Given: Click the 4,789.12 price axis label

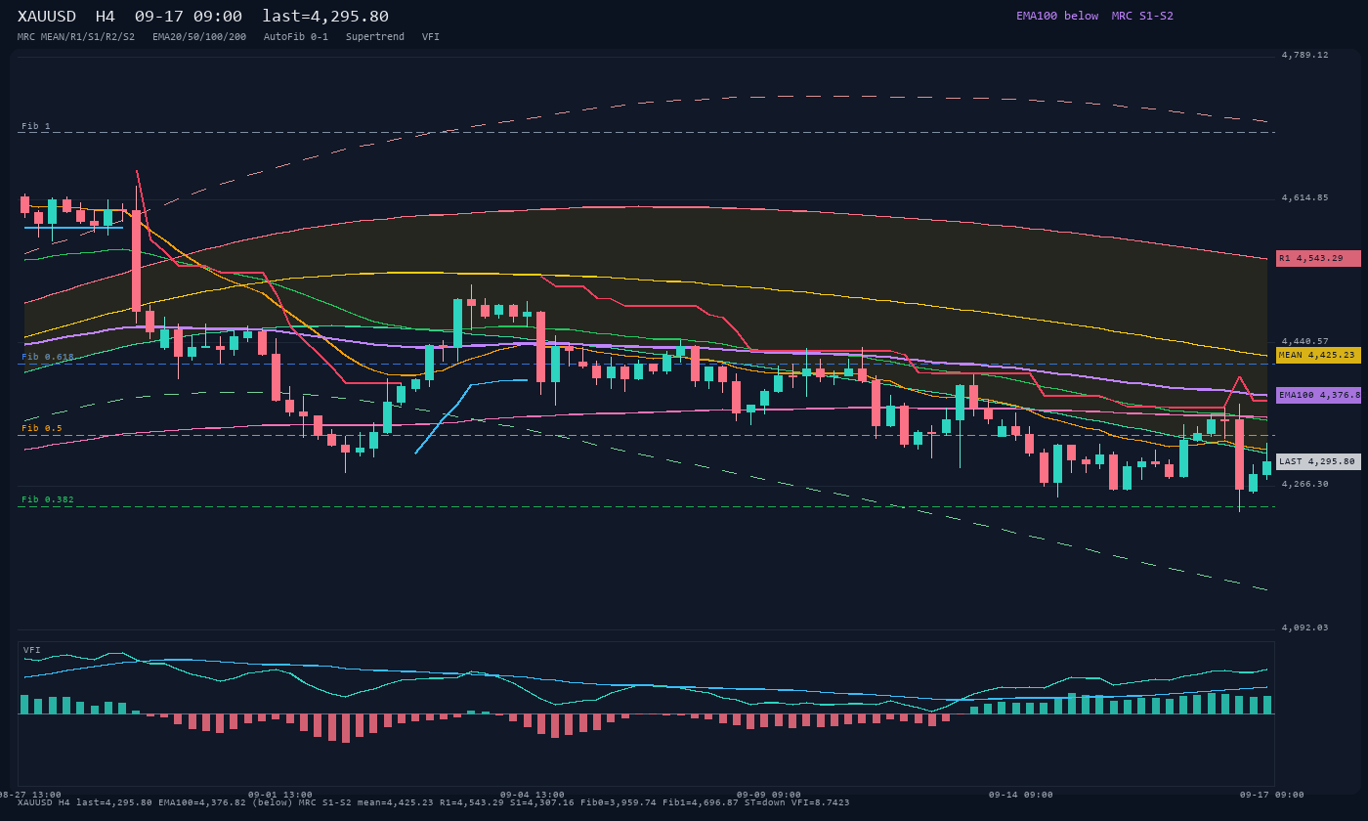Looking at the screenshot, I should click(1305, 55).
